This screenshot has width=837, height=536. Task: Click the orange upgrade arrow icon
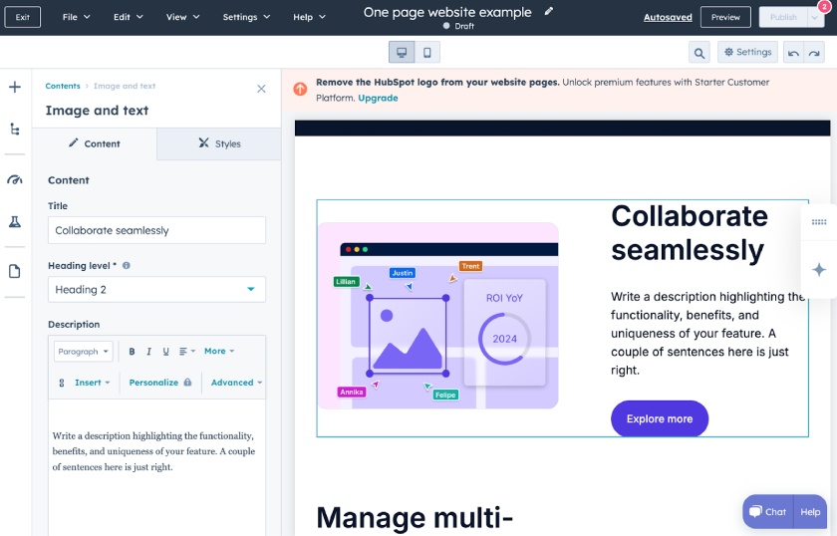(x=301, y=89)
